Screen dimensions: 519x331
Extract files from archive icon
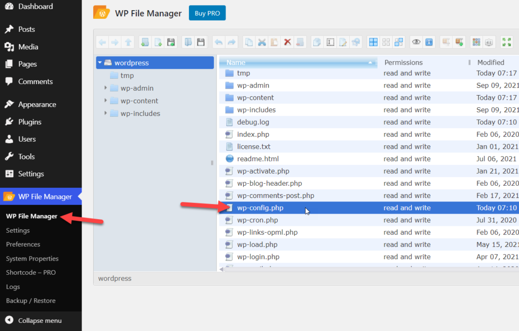click(x=446, y=43)
